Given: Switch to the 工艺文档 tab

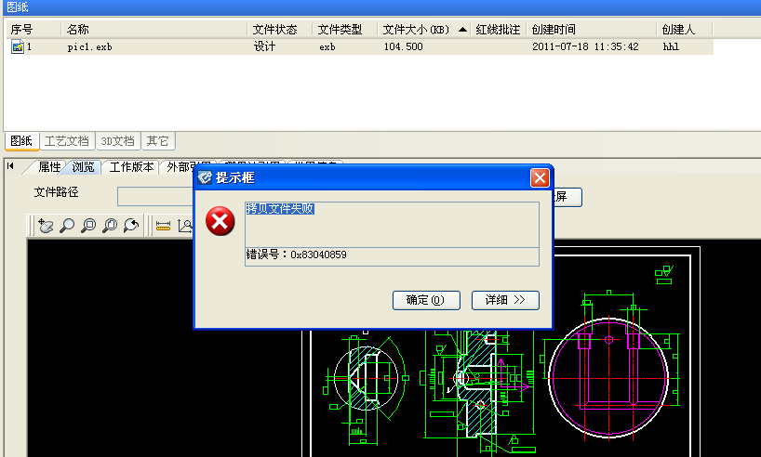Looking at the screenshot, I should tap(67, 141).
